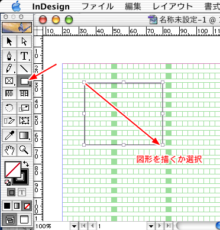
Task: Go to the next page button
Action: coord(160,225)
